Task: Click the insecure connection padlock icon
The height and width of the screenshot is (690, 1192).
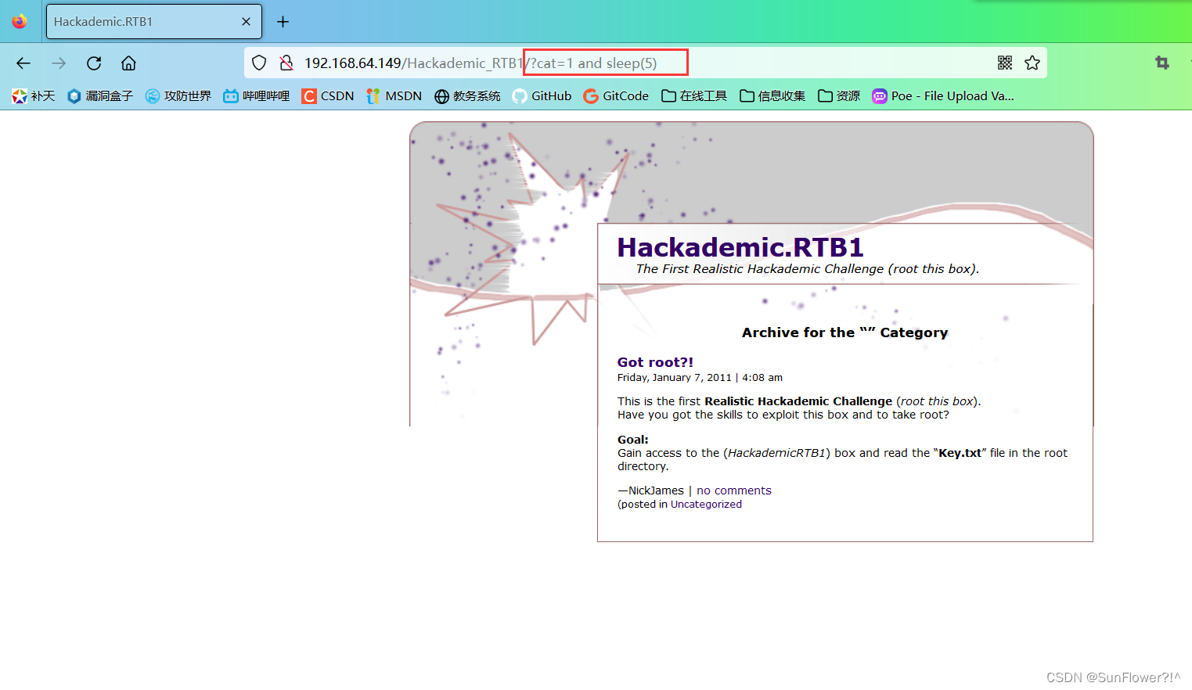Action: tap(287, 63)
